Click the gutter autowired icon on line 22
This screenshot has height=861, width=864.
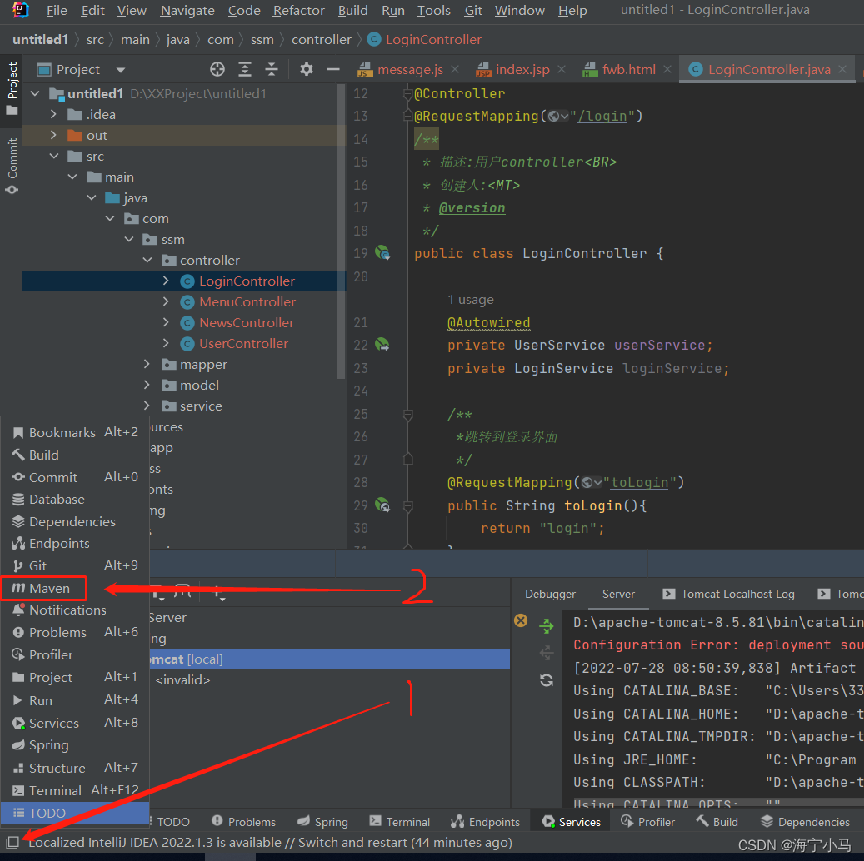[x=382, y=346]
